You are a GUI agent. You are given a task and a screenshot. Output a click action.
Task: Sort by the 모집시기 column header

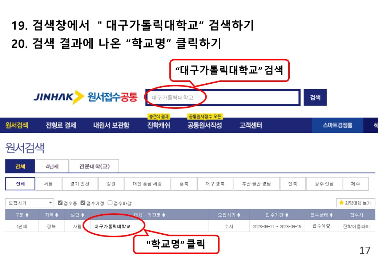(229, 215)
